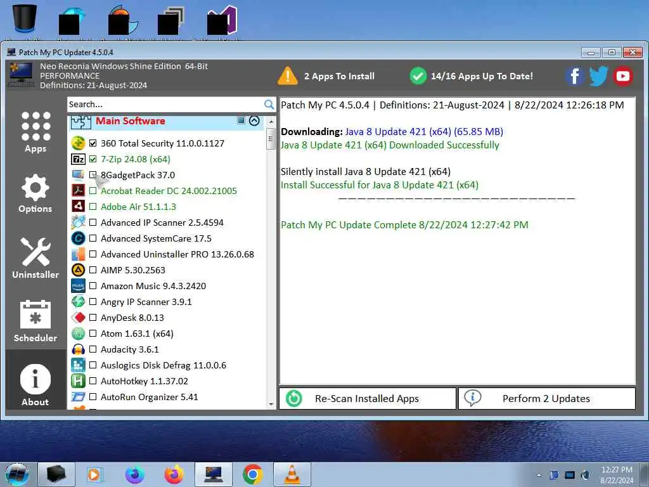Open Patch My PC Facebook page

click(x=574, y=76)
